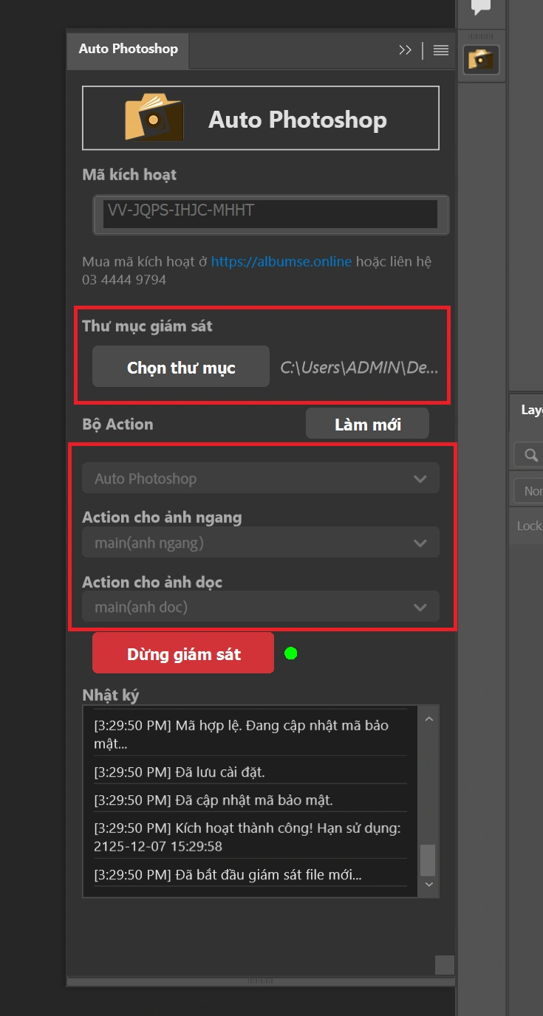
Task: Switch to the Auto Photoshop tab
Action: coord(128,49)
